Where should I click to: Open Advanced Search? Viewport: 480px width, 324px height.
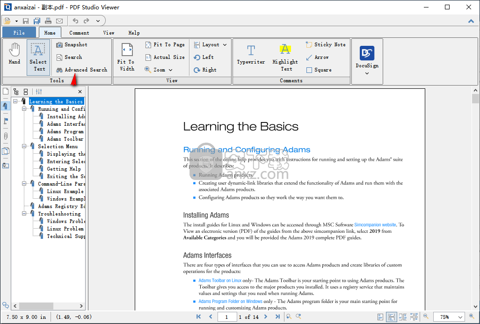[x=82, y=70]
